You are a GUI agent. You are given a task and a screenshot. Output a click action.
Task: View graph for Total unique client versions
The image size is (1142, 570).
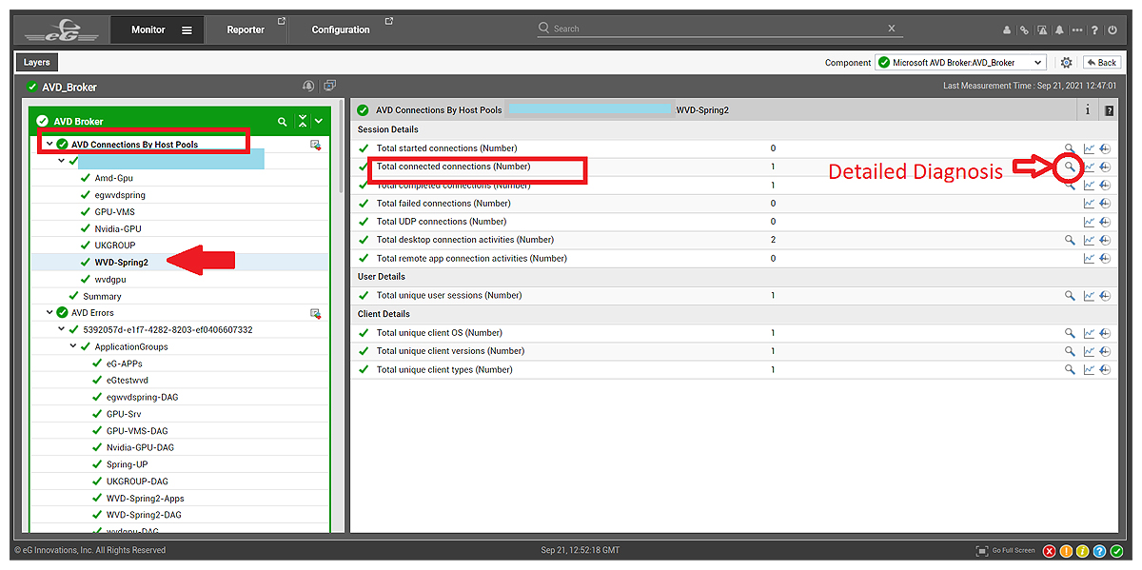click(x=1089, y=351)
